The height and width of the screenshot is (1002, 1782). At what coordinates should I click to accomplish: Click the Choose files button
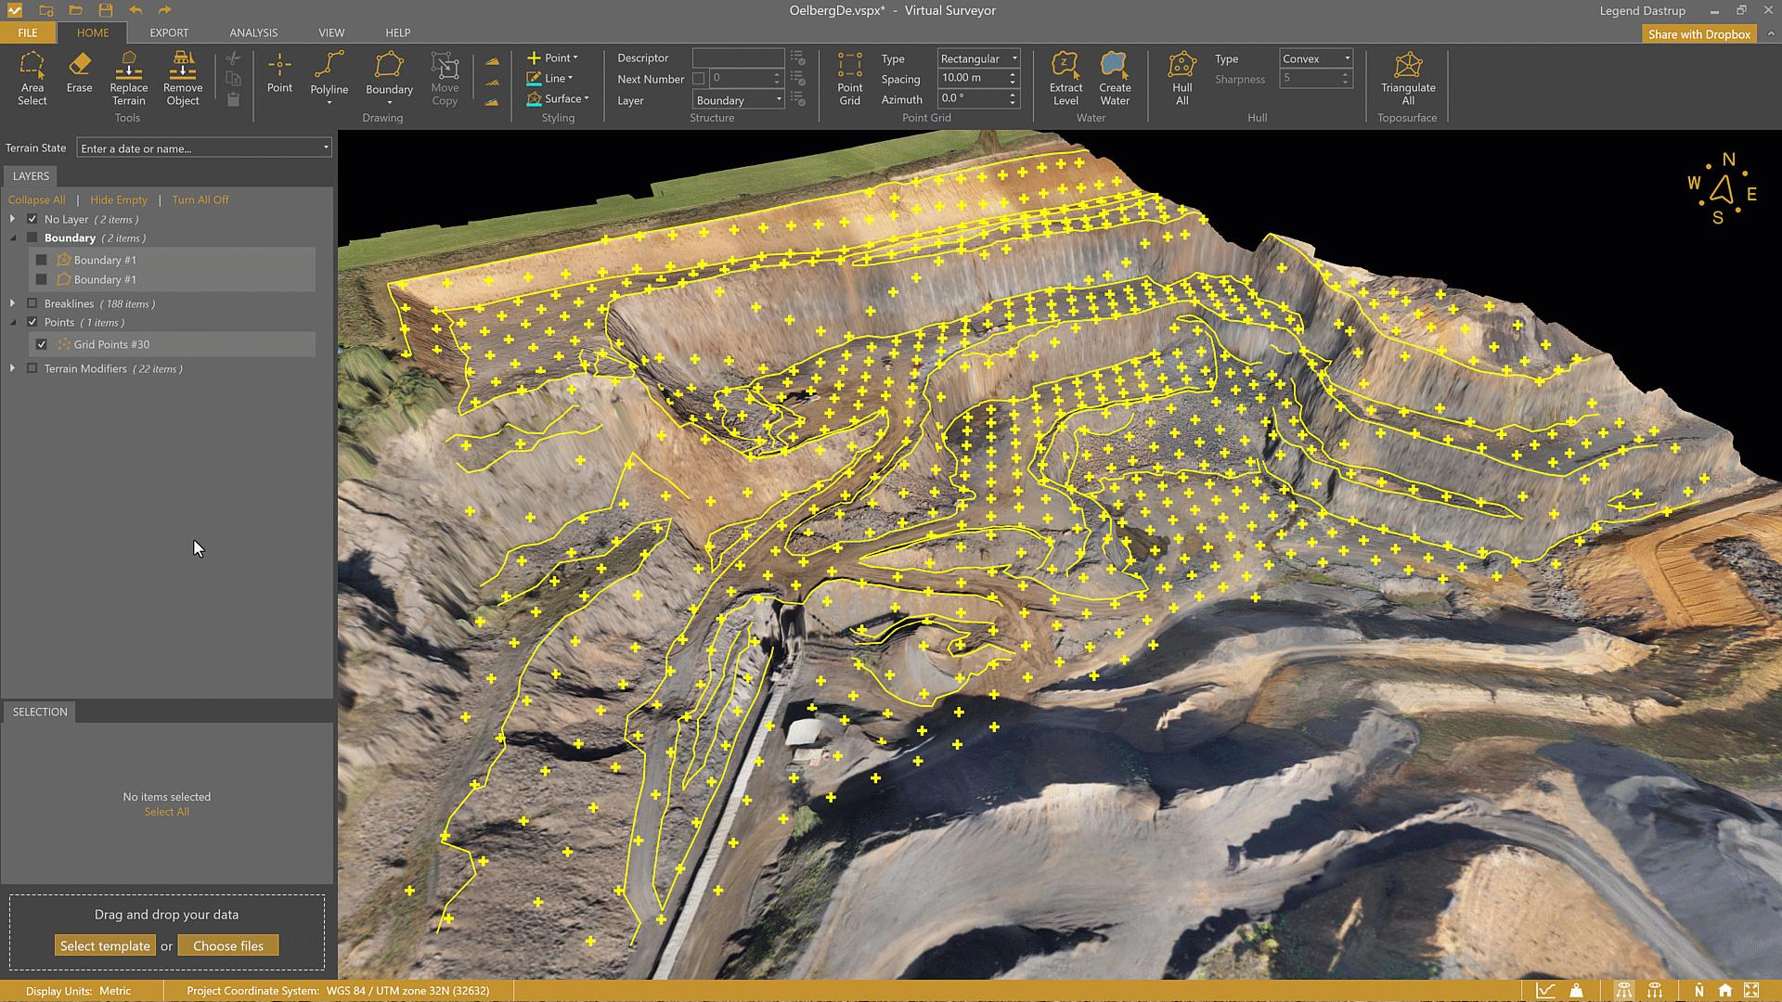tap(228, 945)
